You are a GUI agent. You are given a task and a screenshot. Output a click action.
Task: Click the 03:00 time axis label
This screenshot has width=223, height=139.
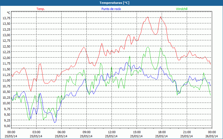coord(37,132)
